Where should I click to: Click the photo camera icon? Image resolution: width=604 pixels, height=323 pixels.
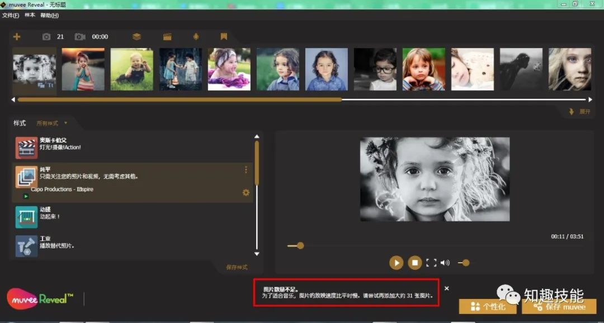(46, 36)
